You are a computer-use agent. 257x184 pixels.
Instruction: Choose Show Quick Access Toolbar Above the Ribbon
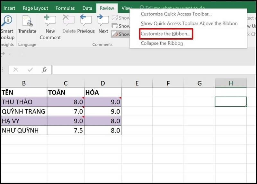tap(189, 24)
